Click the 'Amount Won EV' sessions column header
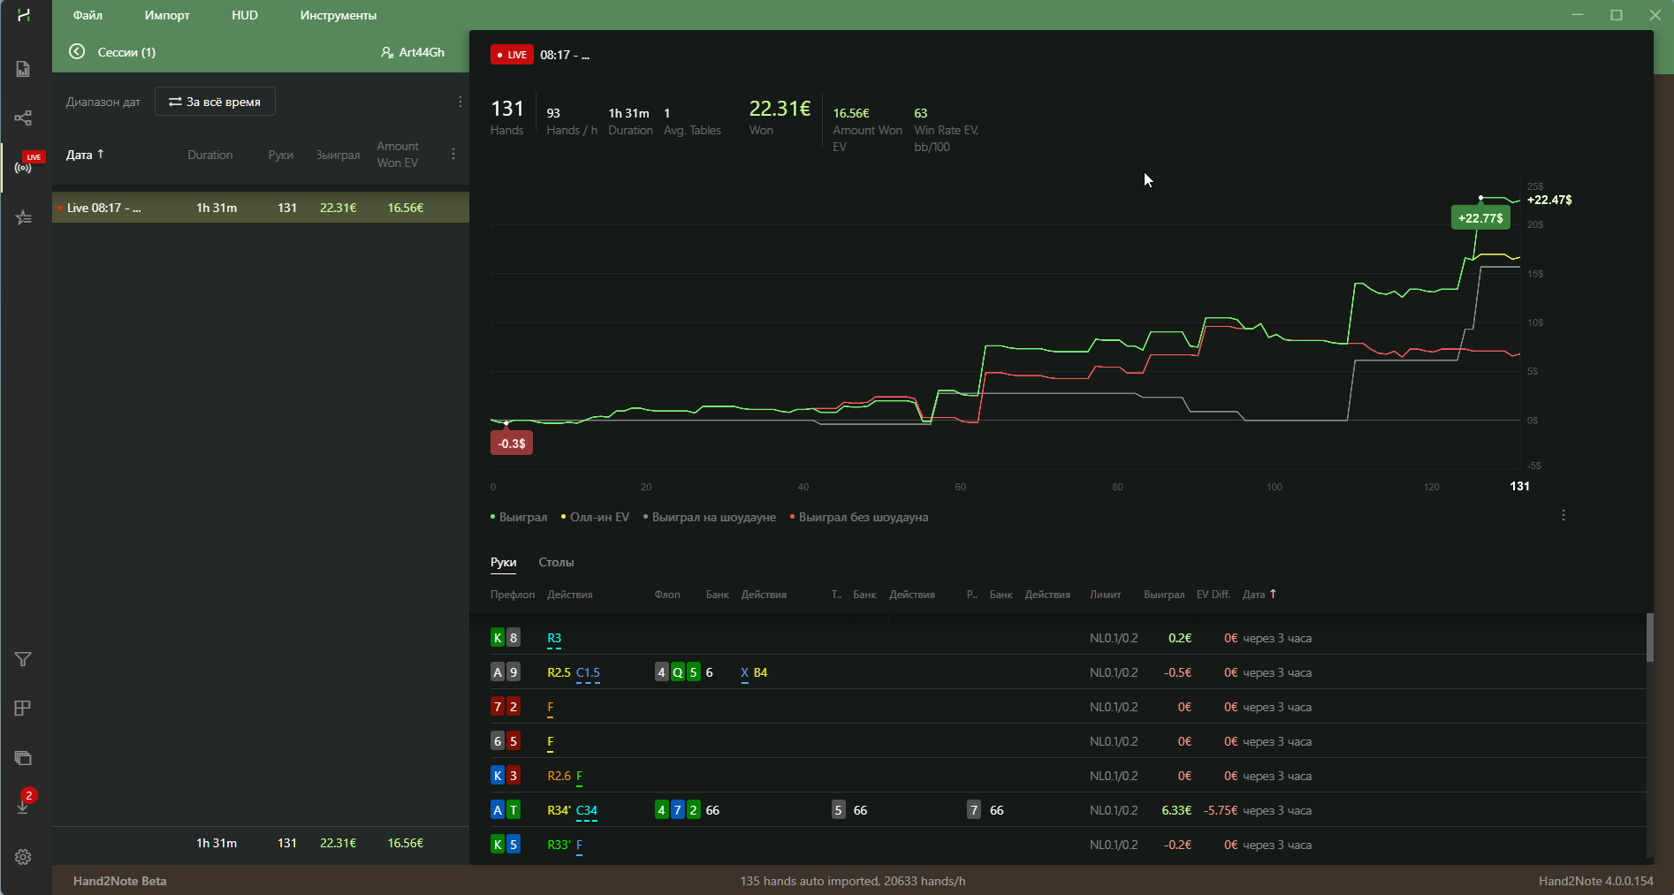The image size is (1674, 895). click(x=398, y=155)
